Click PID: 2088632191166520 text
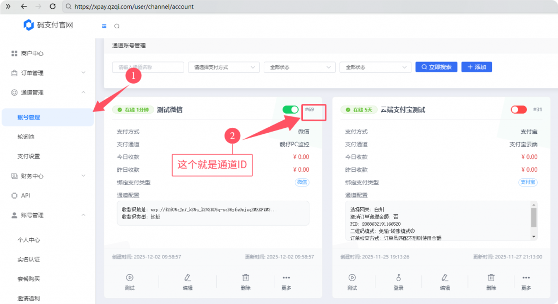 [x=375, y=224]
